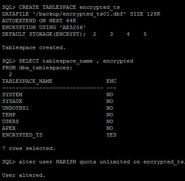This screenshot has height=181, width=185.
Task: Click the ENCRYPTION USING 'AES256' line
Action: tap(44, 27)
